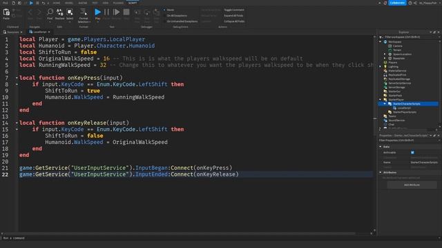
Task: Click the quick-access Play icon in title bar
Action: coord(31,3)
